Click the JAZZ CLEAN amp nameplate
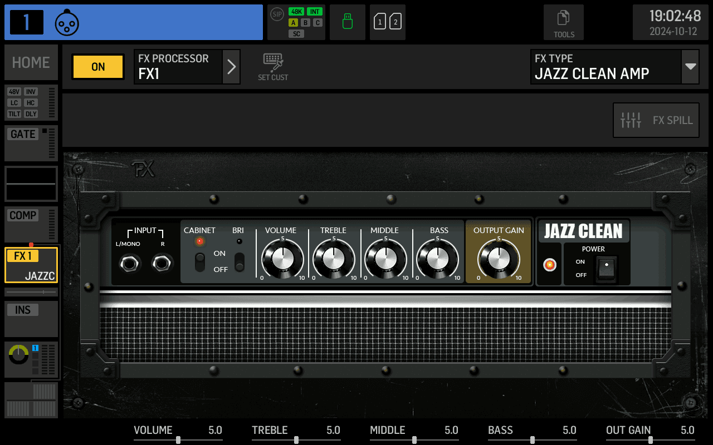Image resolution: width=713 pixels, height=445 pixels. point(583,230)
